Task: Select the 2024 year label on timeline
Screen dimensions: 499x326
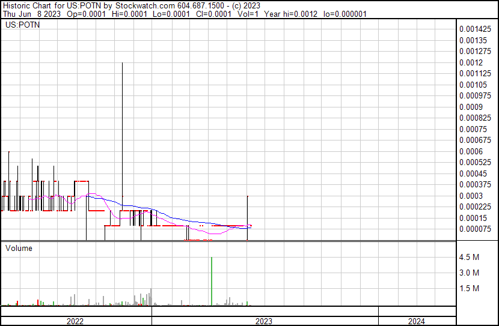Action: click(x=416, y=321)
